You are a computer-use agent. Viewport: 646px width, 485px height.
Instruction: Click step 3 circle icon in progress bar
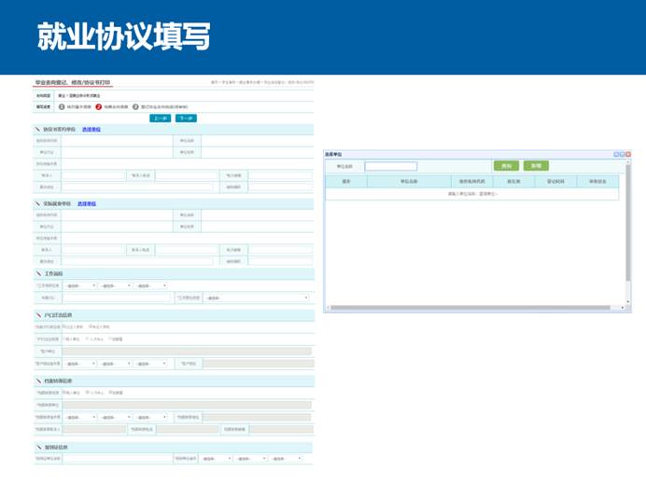point(135,106)
